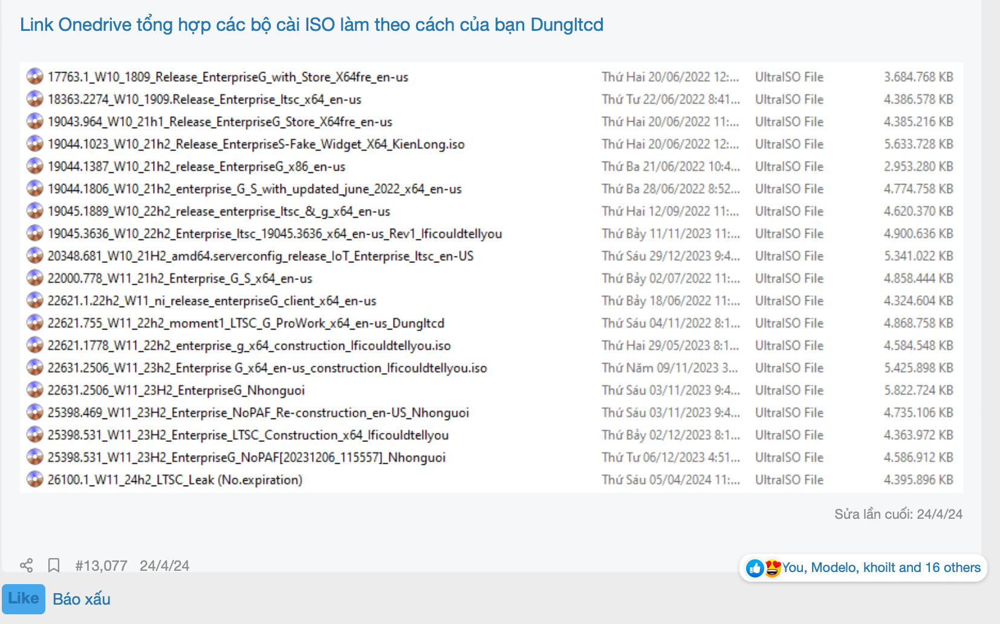
Task: Click the date Thứ Ba 21/06/2022 10:4
Action: [x=670, y=166]
